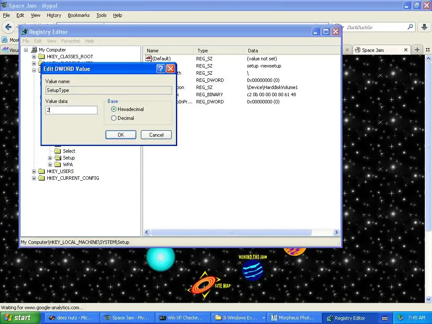This screenshot has height=324, width=432.
Task: Click the Mypal search magnifier icon
Action: (x=410, y=27)
